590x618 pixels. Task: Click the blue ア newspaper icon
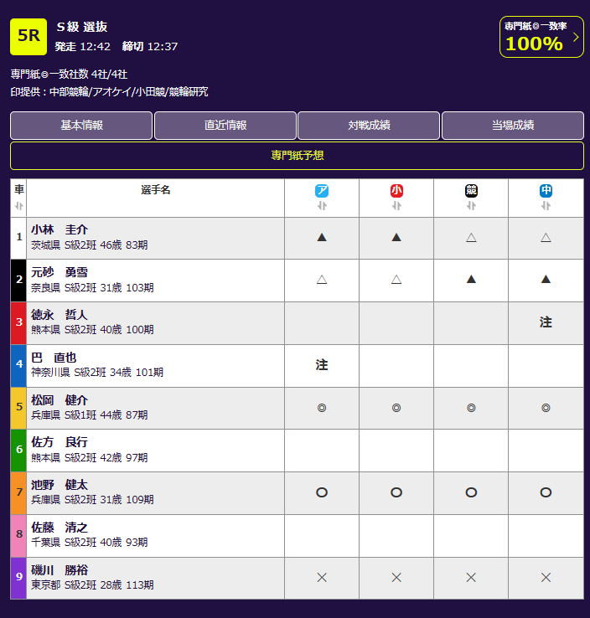pos(322,191)
